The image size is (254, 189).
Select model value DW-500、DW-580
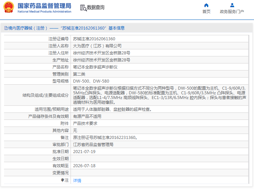tap(91, 81)
